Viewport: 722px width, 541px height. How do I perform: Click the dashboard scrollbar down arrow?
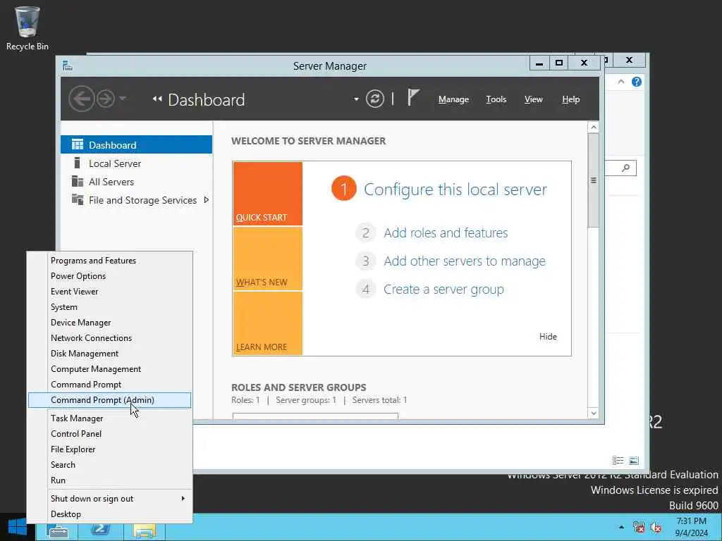594,413
